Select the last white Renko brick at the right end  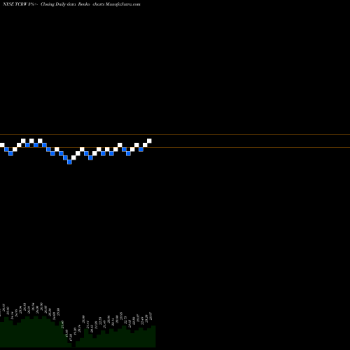(x=149, y=141)
